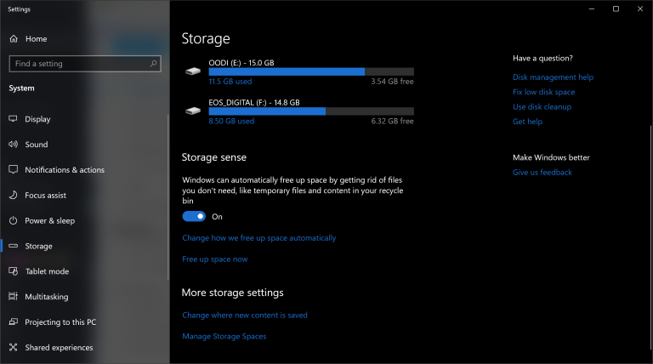Open the Sound speaker icon

(14, 144)
